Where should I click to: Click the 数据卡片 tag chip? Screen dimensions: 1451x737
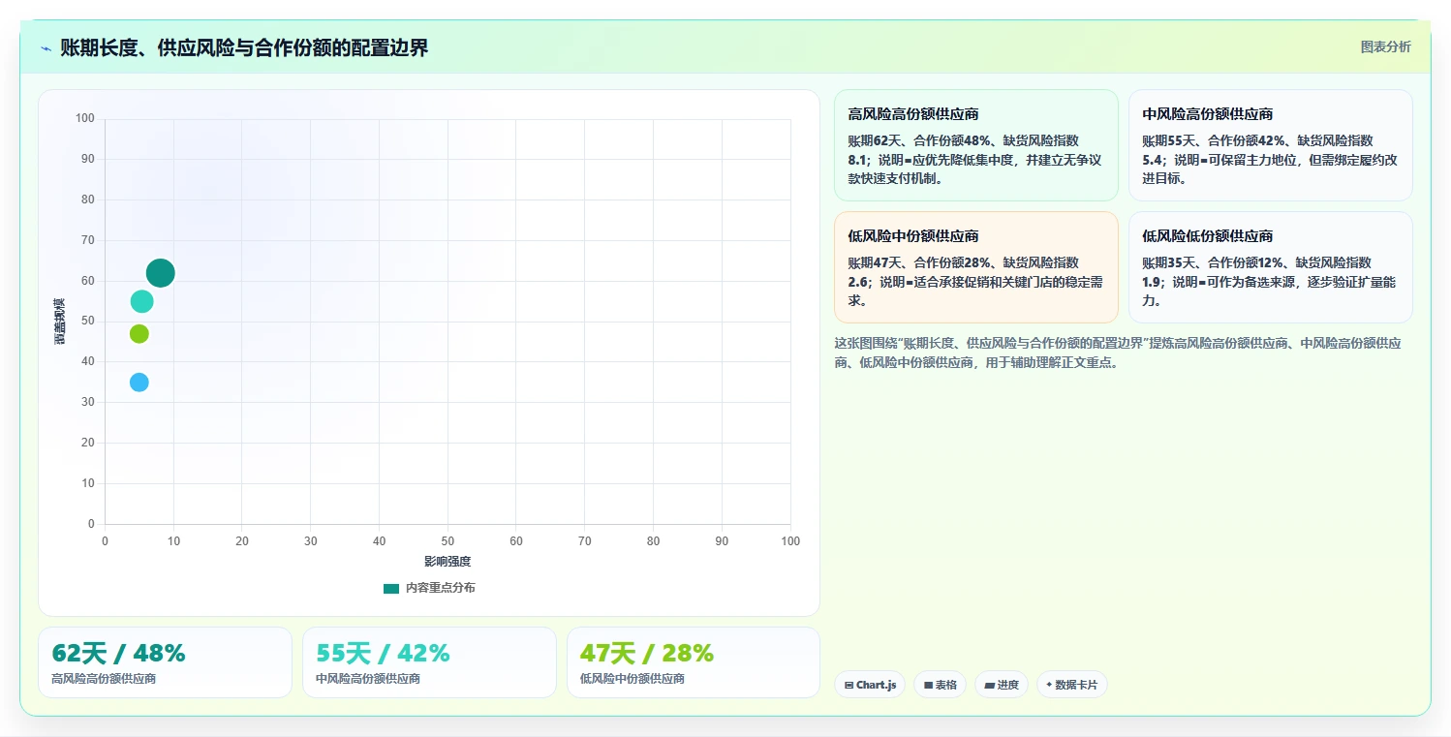point(1071,685)
